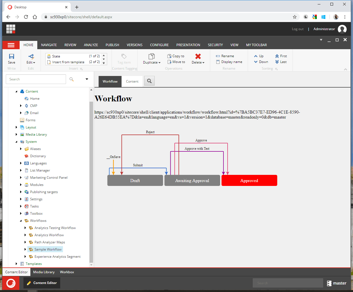Image resolution: width=353 pixels, height=292 pixels.
Task: Switch to the PUBLISH ribbon tab
Action: click(x=112, y=45)
